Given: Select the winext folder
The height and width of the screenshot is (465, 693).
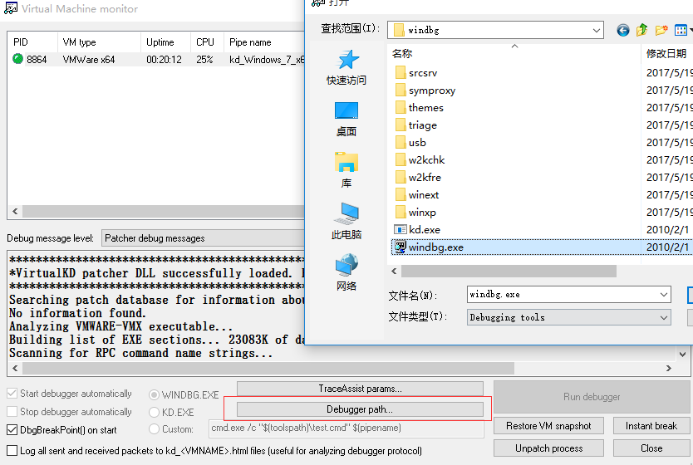Looking at the screenshot, I should [x=417, y=195].
